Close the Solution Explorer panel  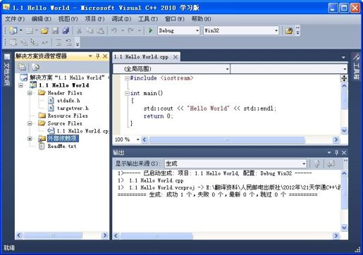[105, 56]
